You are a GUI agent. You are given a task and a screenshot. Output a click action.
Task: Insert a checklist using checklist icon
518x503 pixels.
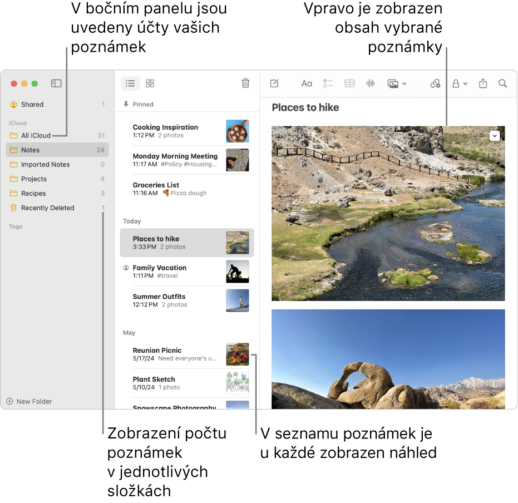tap(328, 83)
